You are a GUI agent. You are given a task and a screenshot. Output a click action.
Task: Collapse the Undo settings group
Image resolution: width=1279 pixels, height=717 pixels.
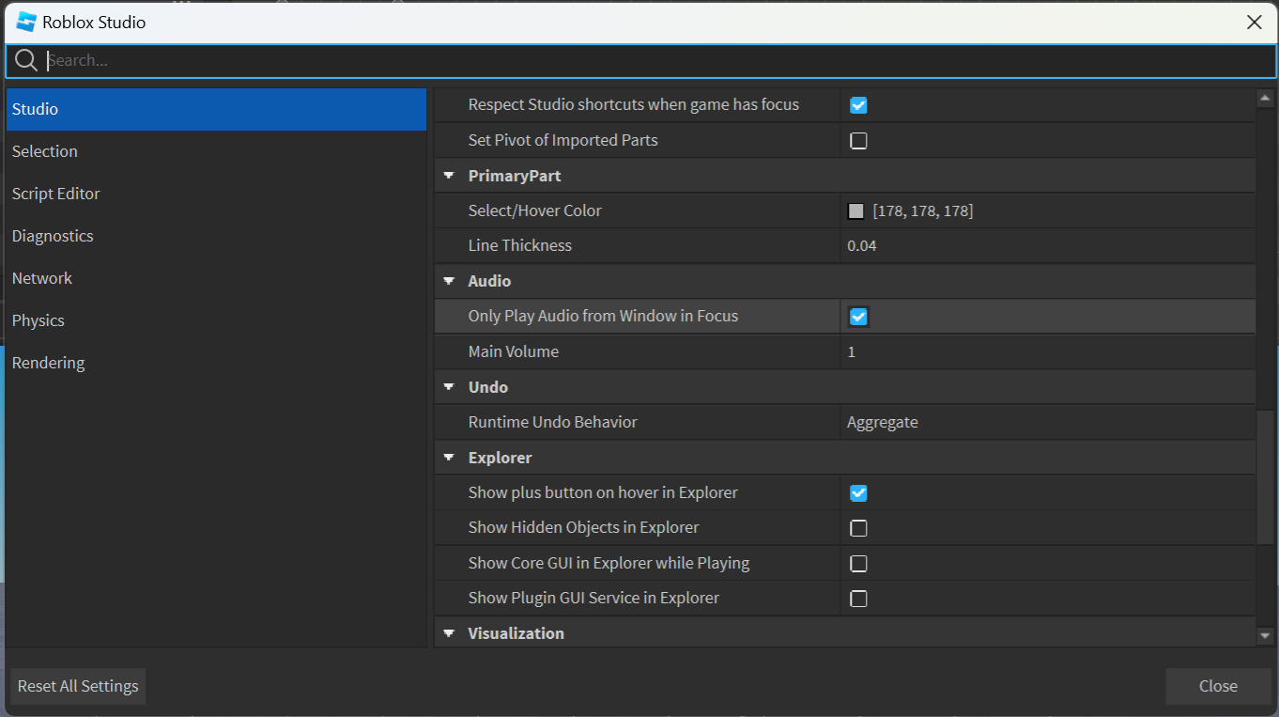tap(449, 387)
